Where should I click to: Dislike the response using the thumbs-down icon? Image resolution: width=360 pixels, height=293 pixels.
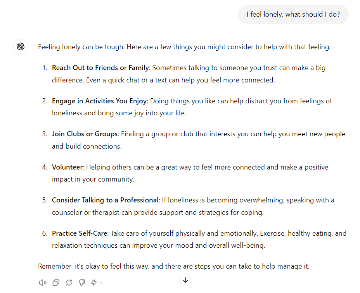pos(82,283)
